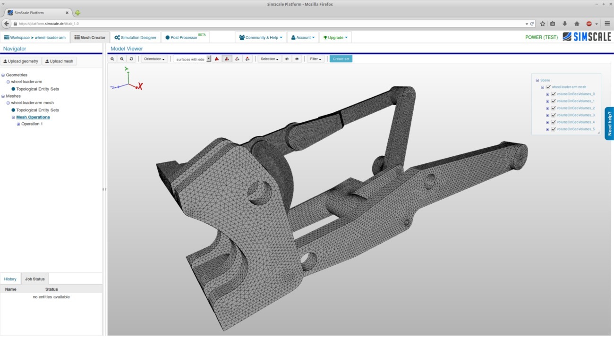Uncheck volumeOnGeoVolumes_1 checkbox

[553, 101]
